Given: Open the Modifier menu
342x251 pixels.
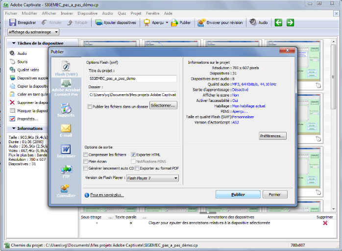Looking at the screenshot, I should click(x=29, y=13).
